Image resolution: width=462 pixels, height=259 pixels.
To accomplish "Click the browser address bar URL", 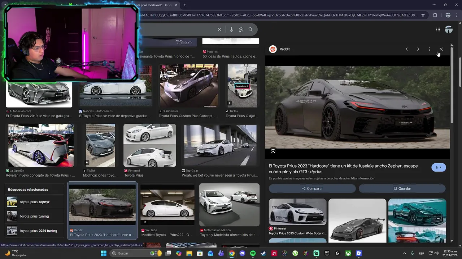I will tap(278, 15).
